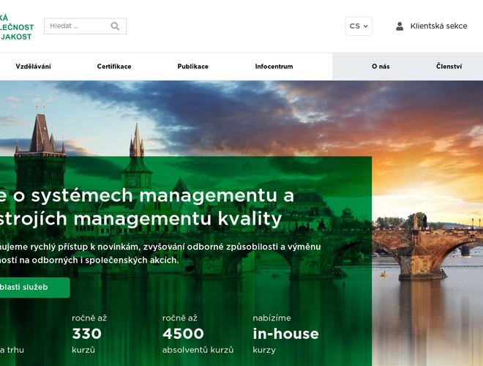The width and height of the screenshot is (483, 366).
Task: Navigate to the Členství page
Action: (449, 67)
